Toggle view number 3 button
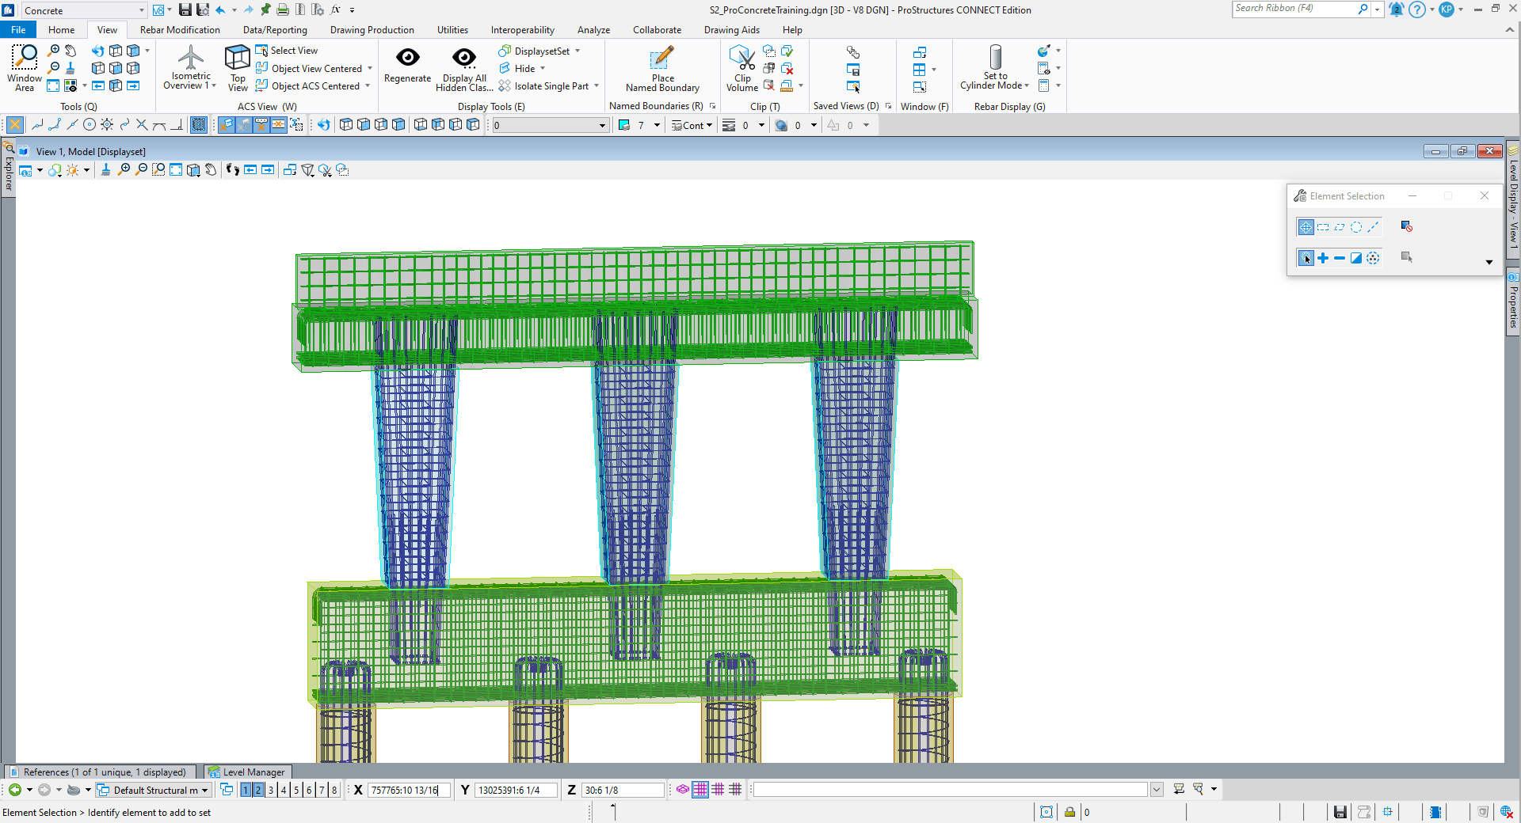 click(x=271, y=790)
